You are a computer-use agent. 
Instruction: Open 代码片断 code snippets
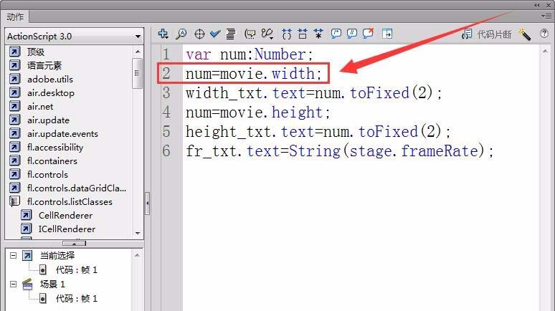coord(487,34)
